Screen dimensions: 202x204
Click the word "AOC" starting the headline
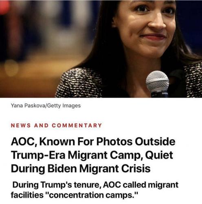[x=24, y=142]
